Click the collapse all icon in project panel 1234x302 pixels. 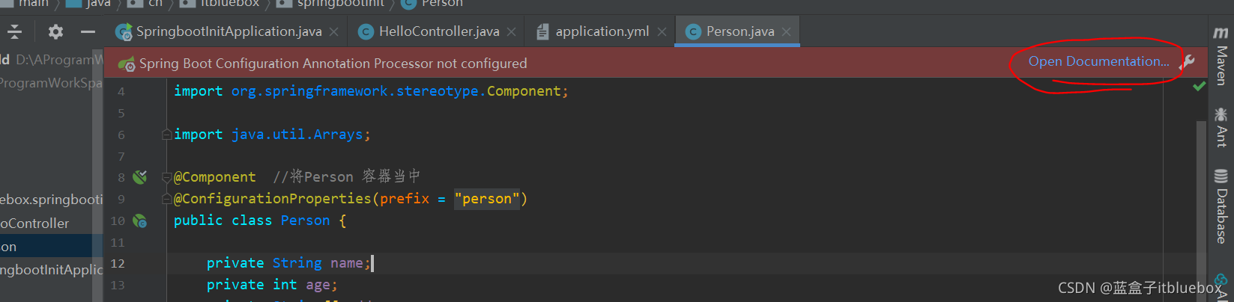tap(14, 31)
